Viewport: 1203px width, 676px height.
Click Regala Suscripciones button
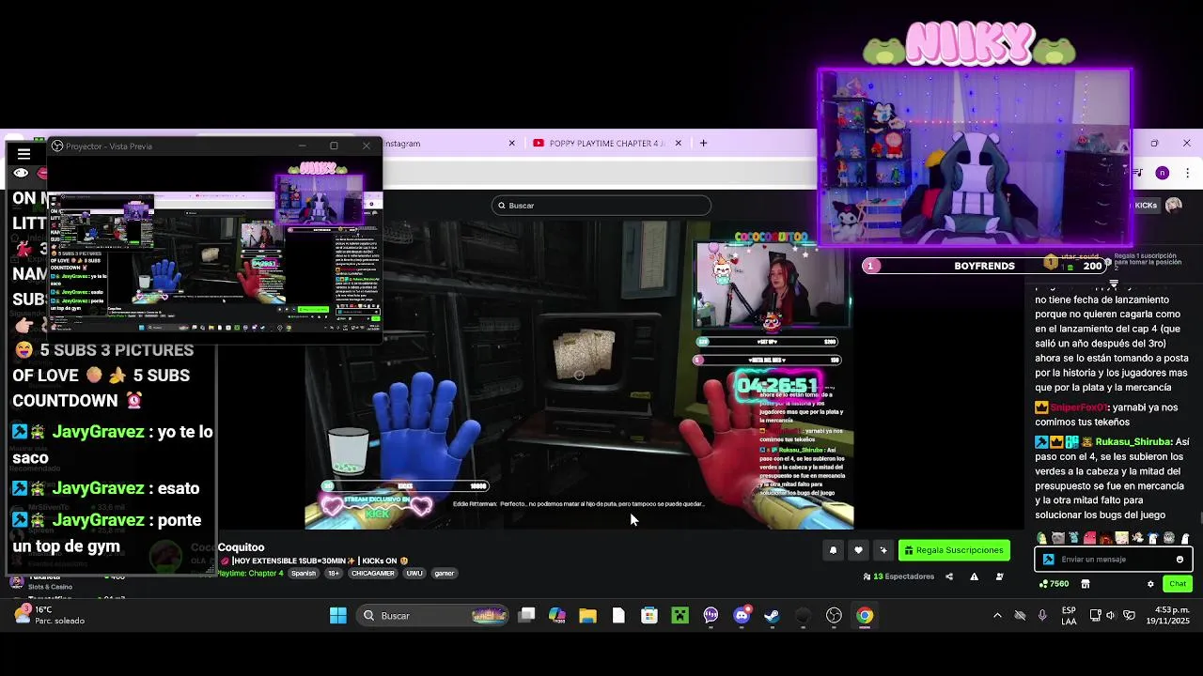pos(955,550)
